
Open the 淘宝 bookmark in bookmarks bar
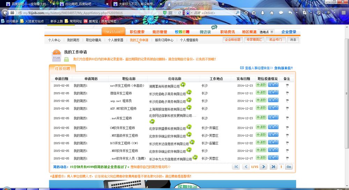tap(101, 21)
